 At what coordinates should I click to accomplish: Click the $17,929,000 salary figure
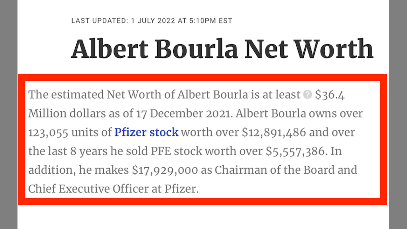(165, 170)
